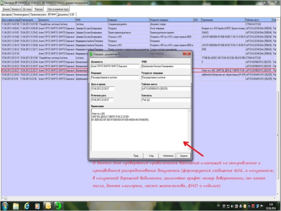The height and width of the screenshot is (211, 281).
Task: Sort by Отчетная дата column header
Action: click(29, 20)
